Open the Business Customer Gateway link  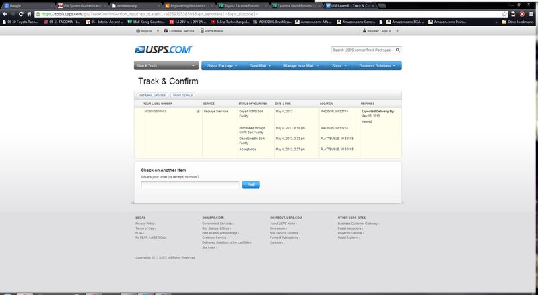click(358, 224)
